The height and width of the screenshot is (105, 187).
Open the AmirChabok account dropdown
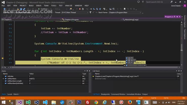pos(177,6)
